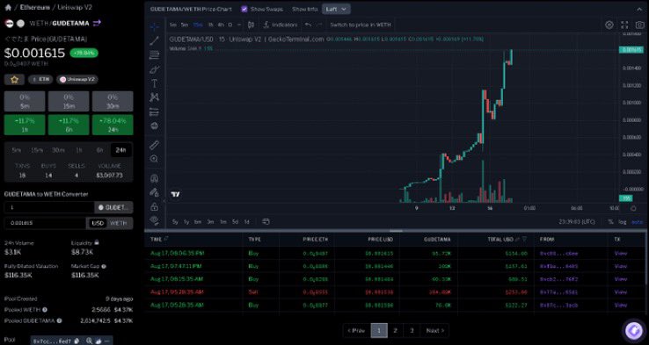
Task: Select the text annotation tool
Action: pyautogui.click(x=155, y=83)
